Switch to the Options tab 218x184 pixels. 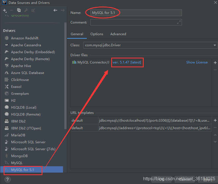coord(97,34)
